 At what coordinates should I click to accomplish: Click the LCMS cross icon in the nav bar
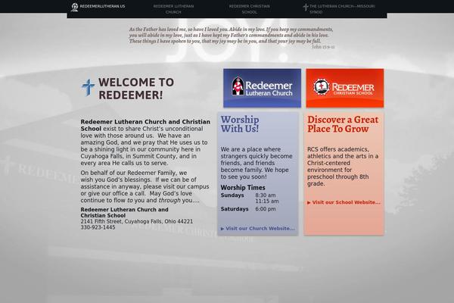click(306, 8)
